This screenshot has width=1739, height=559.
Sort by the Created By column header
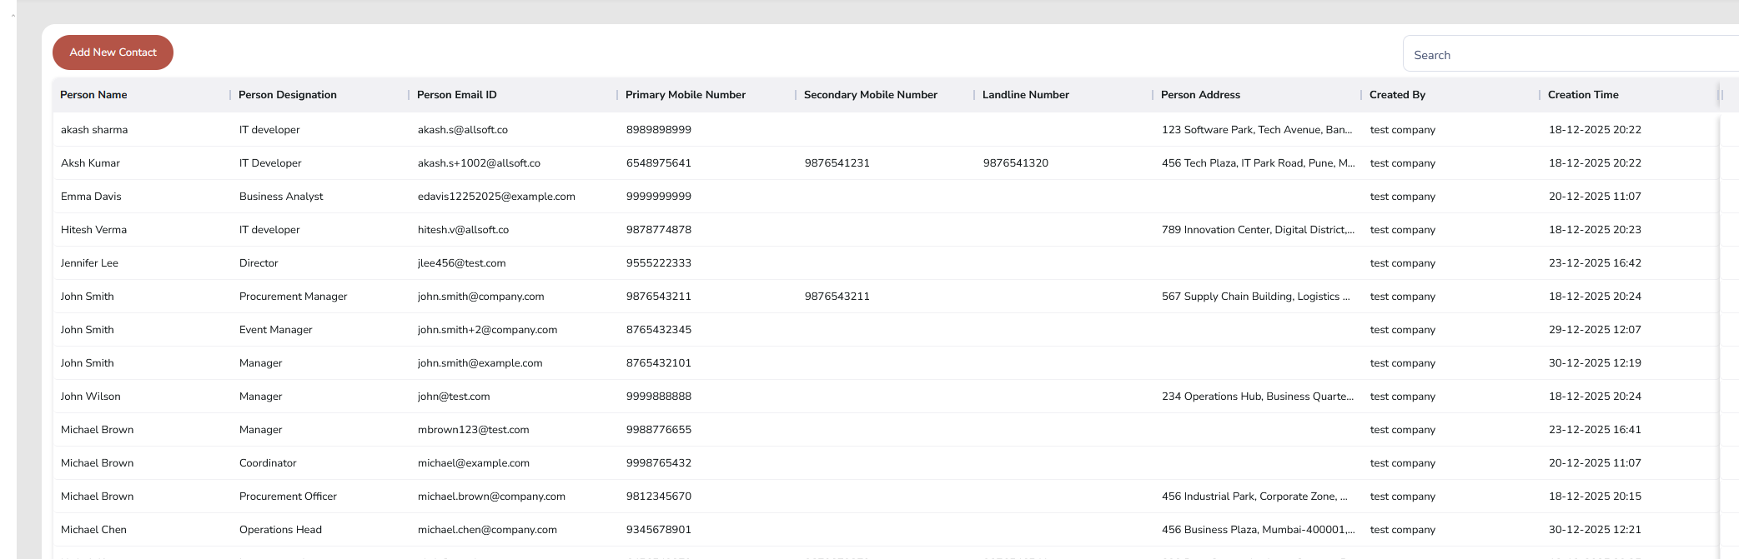(x=1397, y=95)
